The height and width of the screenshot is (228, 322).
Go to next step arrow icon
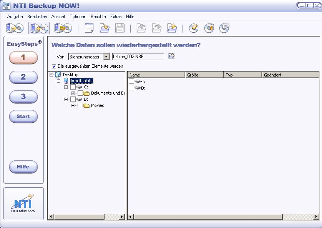click(157, 28)
